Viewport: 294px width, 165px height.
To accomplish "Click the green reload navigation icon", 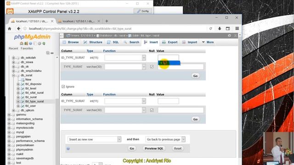I will coord(44,44).
